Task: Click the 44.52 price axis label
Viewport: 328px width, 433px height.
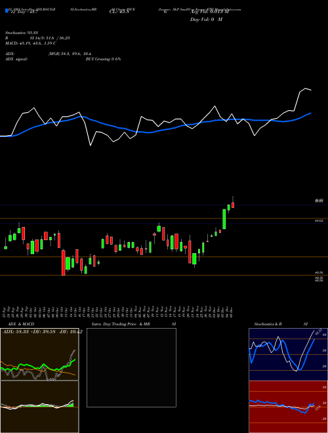Action: (319, 220)
